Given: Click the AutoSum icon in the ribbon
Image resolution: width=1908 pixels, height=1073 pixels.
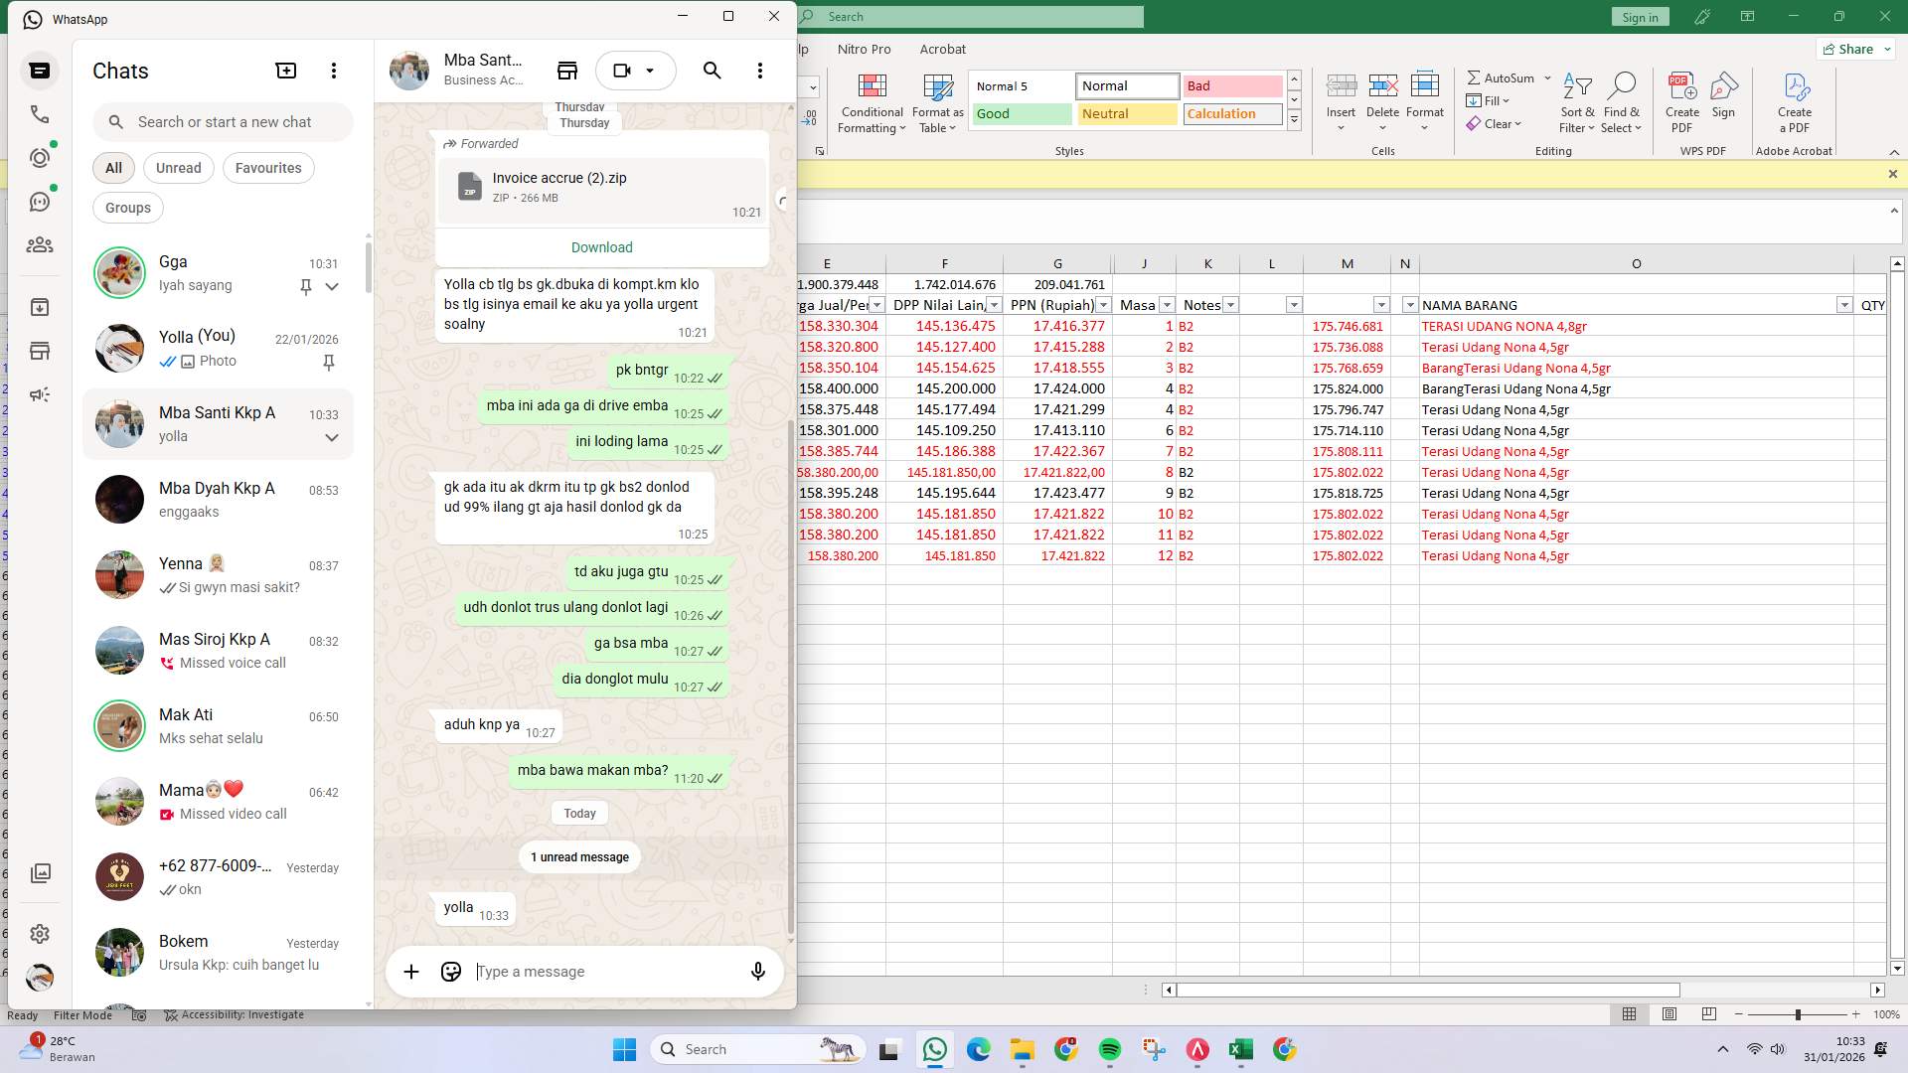Looking at the screenshot, I should 1475,77.
